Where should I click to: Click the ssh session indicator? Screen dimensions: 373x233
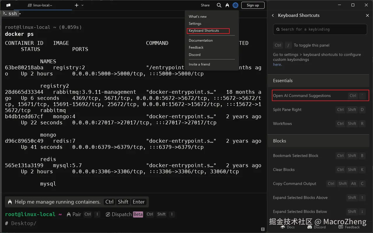[10, 13]
